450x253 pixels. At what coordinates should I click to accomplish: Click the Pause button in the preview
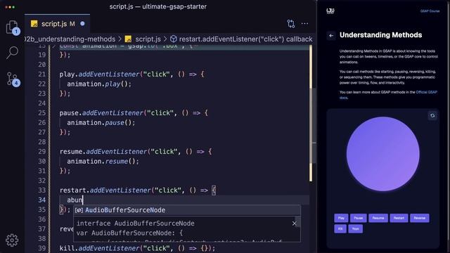[358, 218]
